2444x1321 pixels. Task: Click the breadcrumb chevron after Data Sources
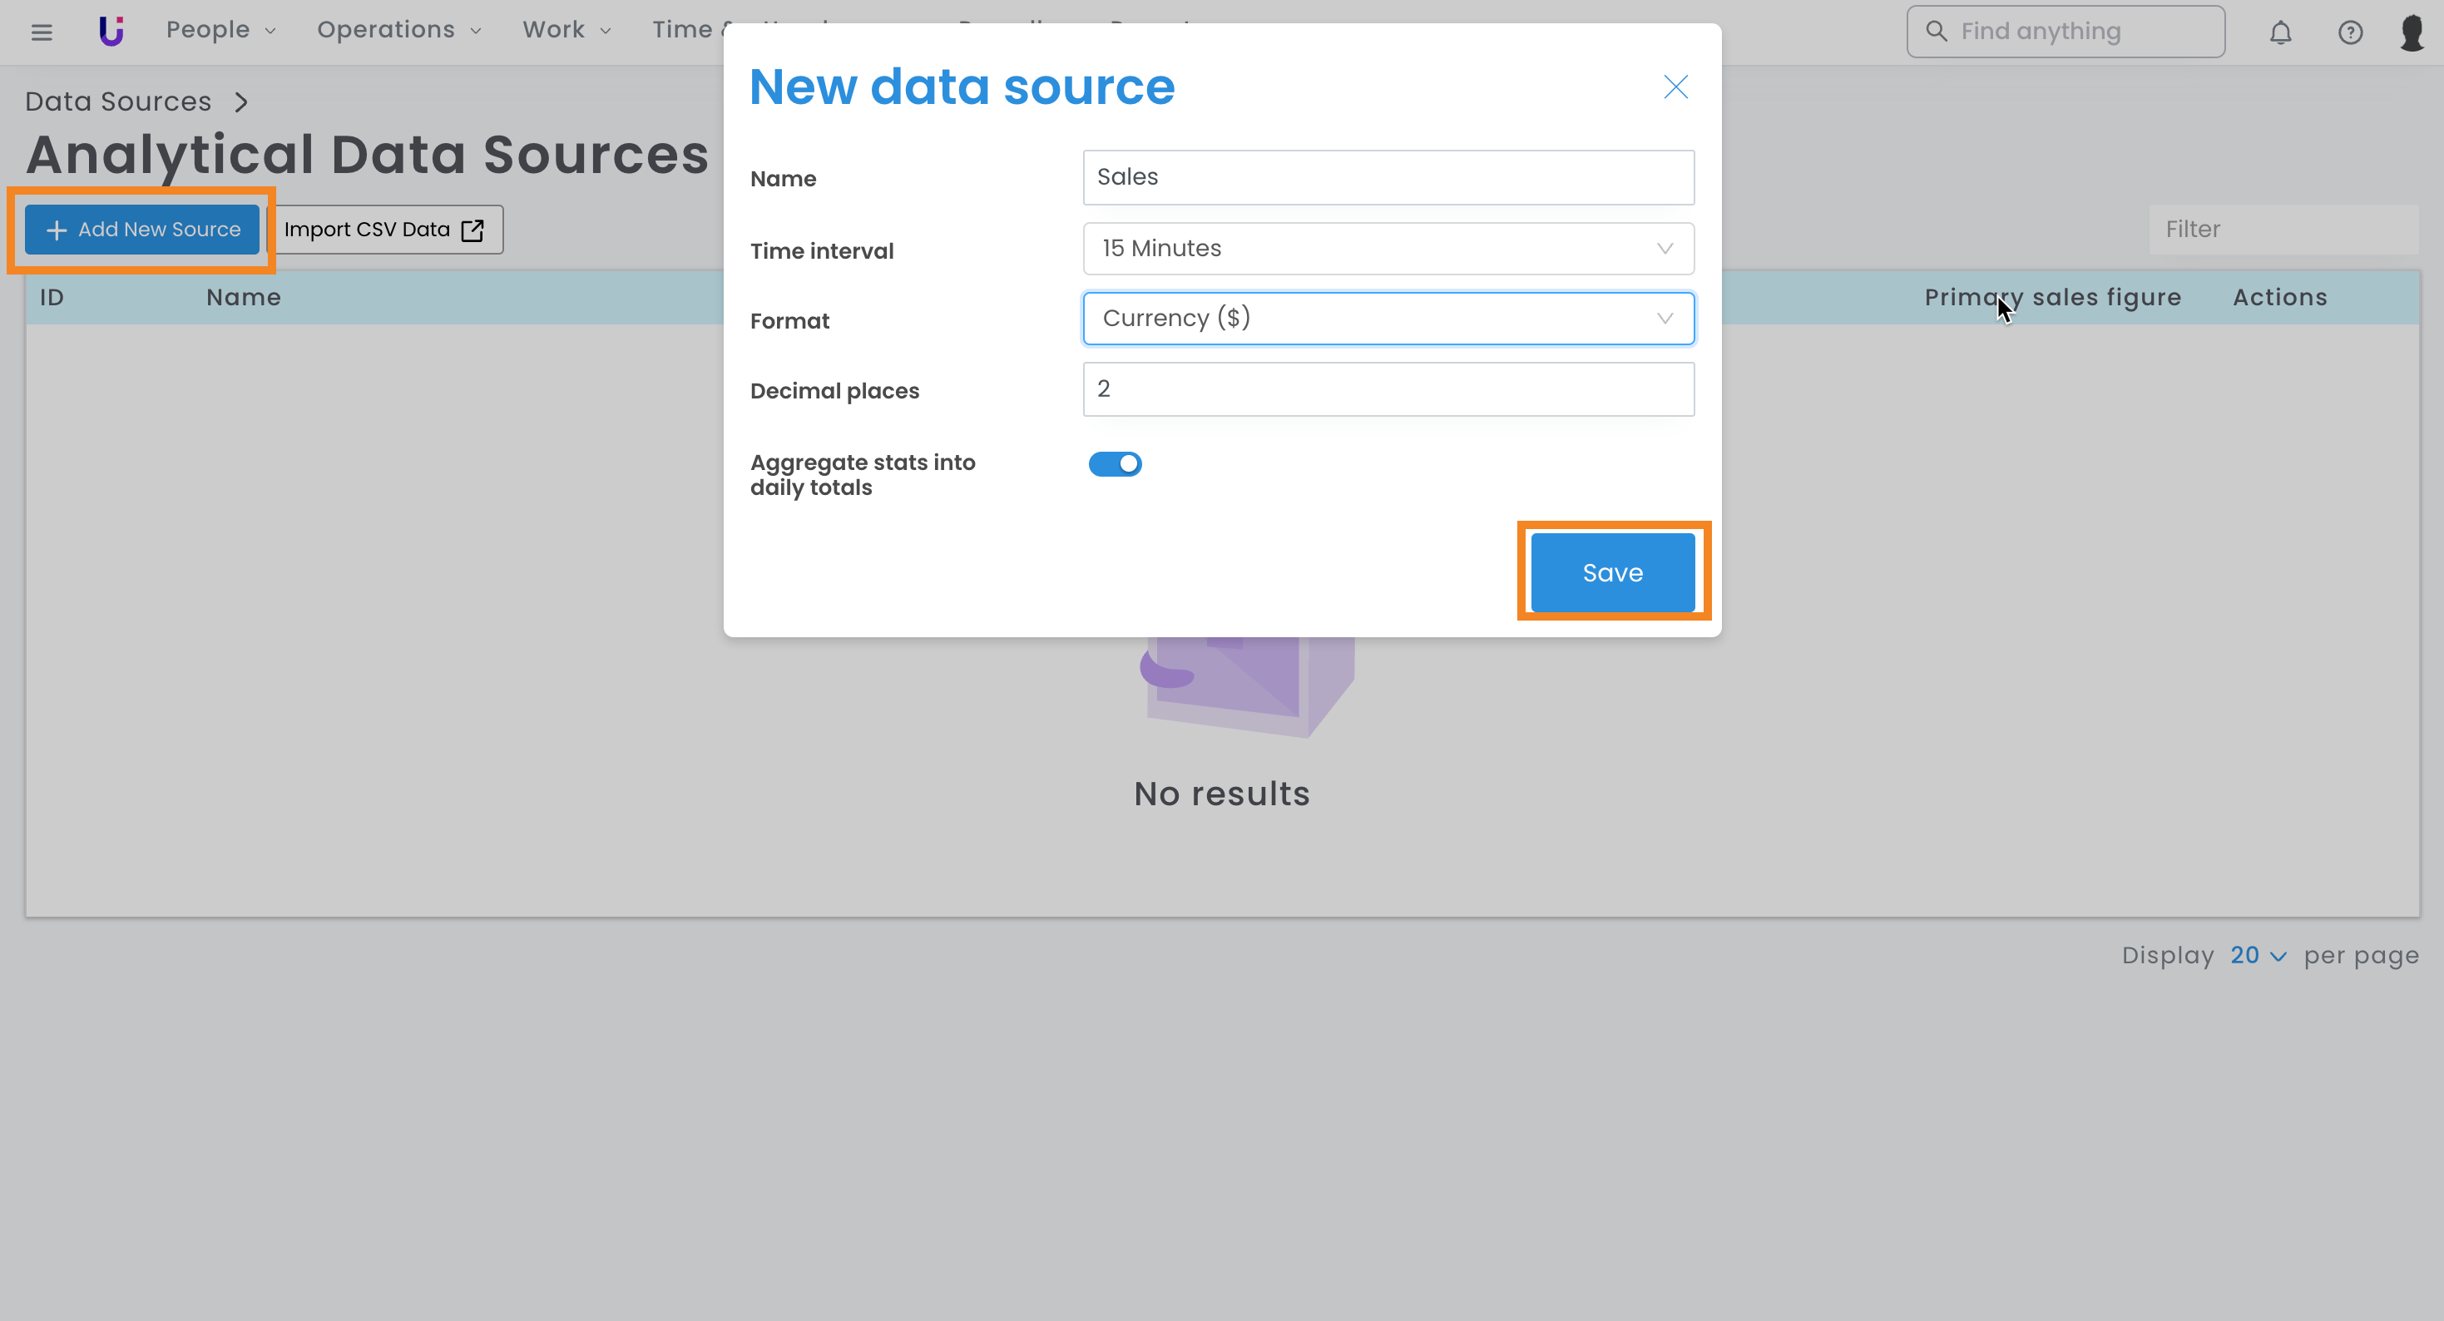[x=241, y=101]
